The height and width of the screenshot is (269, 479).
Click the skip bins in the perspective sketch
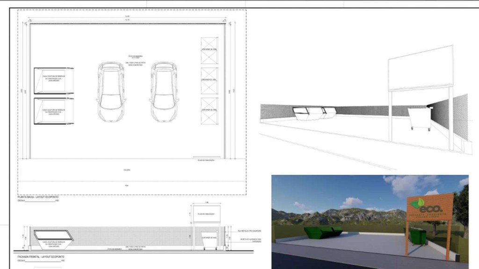tap(314, 113)
